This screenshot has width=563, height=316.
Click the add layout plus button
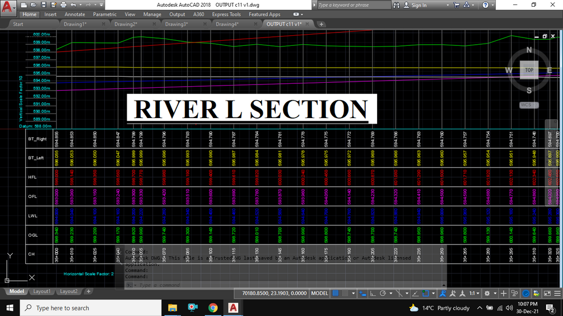point(89,291)
